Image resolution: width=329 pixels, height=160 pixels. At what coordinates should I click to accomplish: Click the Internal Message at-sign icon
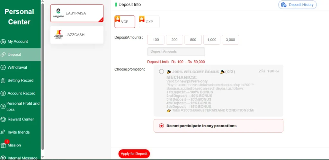[x=3, y=158]
